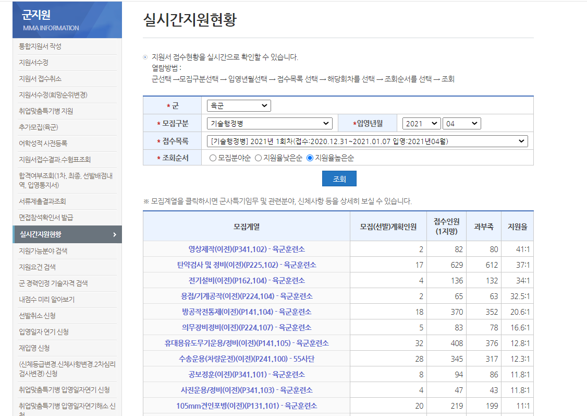Open 면접참석확인서 발급 menu
587x416 pixels.
46,217
